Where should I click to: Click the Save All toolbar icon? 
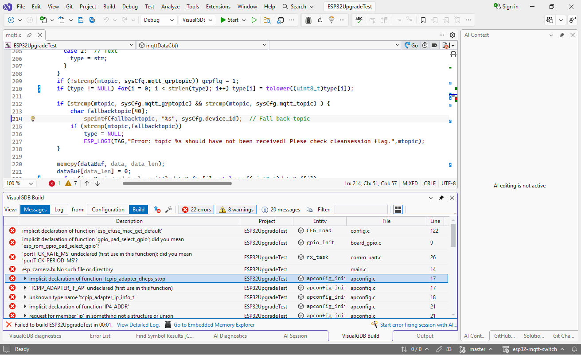coord(92,20)
